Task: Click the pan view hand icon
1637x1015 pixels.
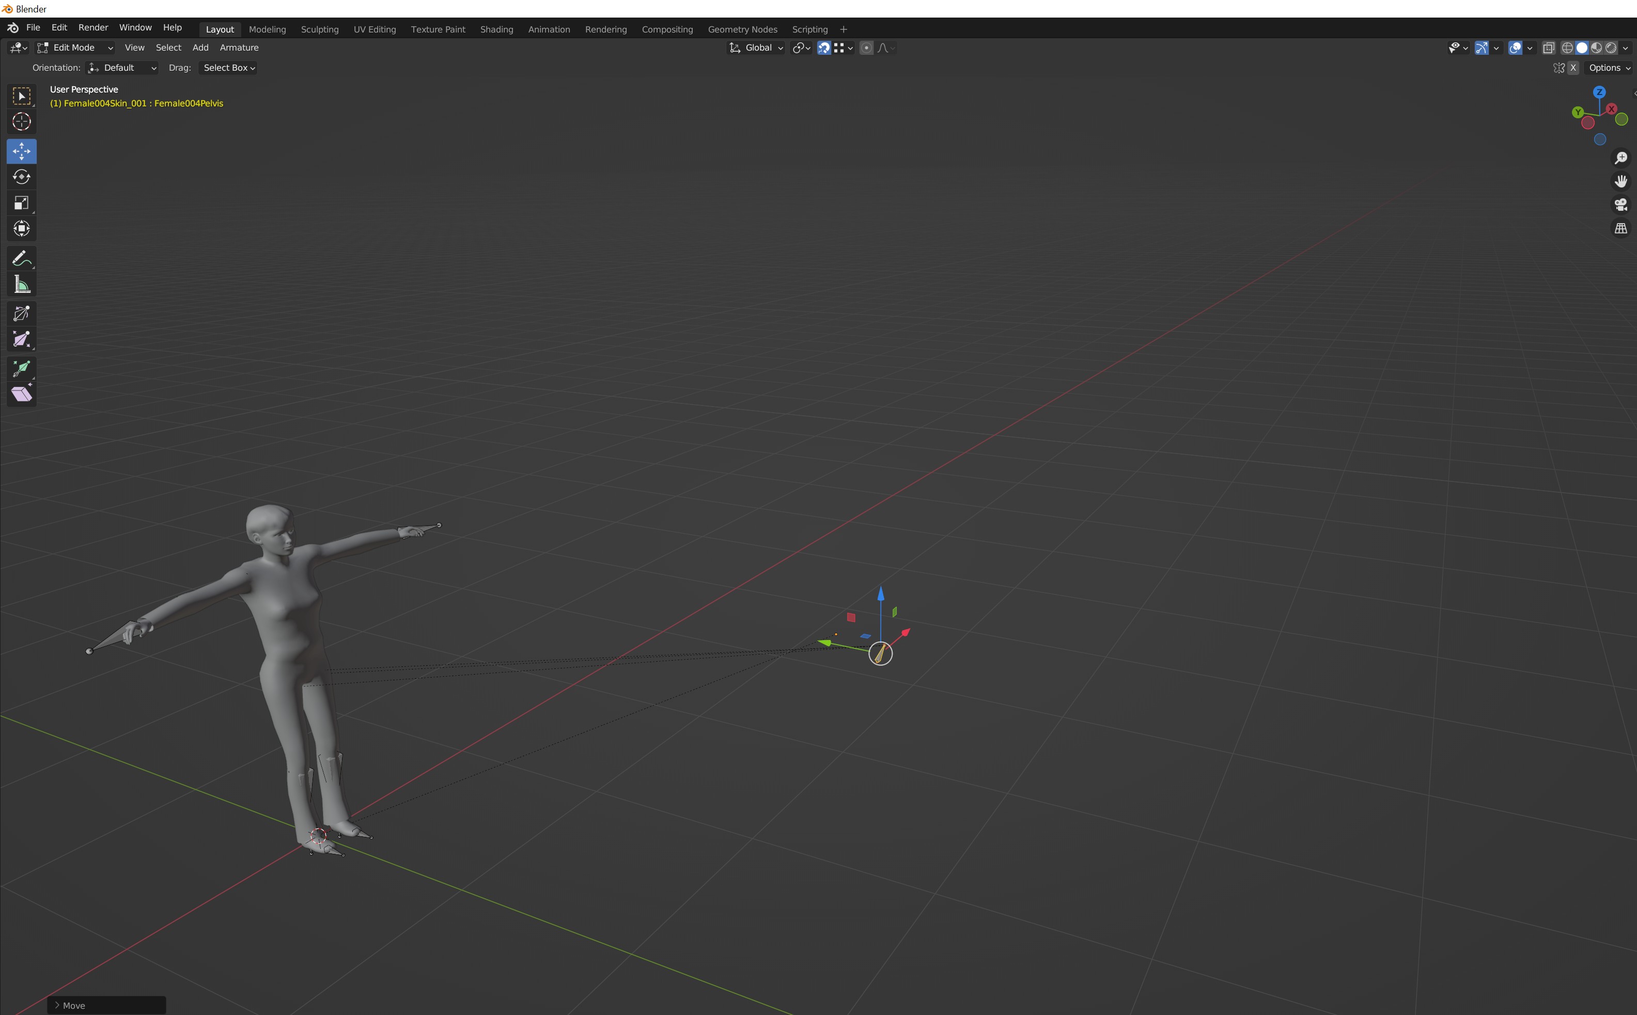Action: pos(1621,181)
